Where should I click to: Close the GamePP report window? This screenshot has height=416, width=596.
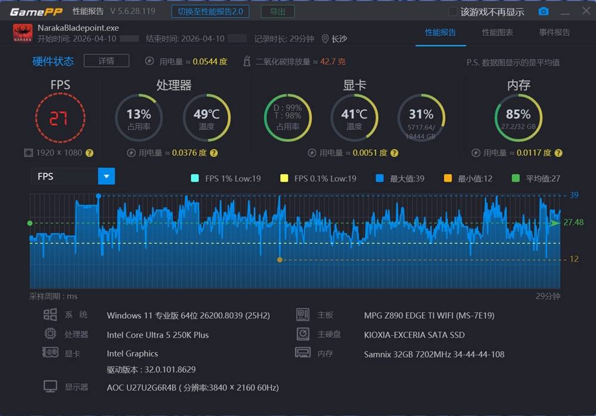point(586,11)
